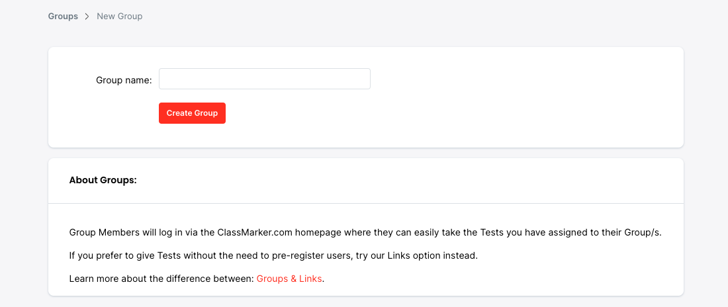Click the Group name field label
Viewport: 728px width, 307px height.
click(124, 80)
